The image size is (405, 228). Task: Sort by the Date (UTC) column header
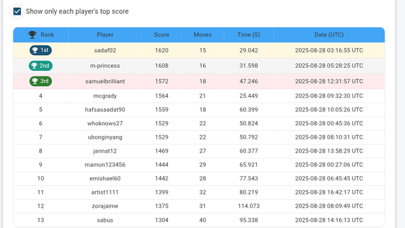click(329, 35)
